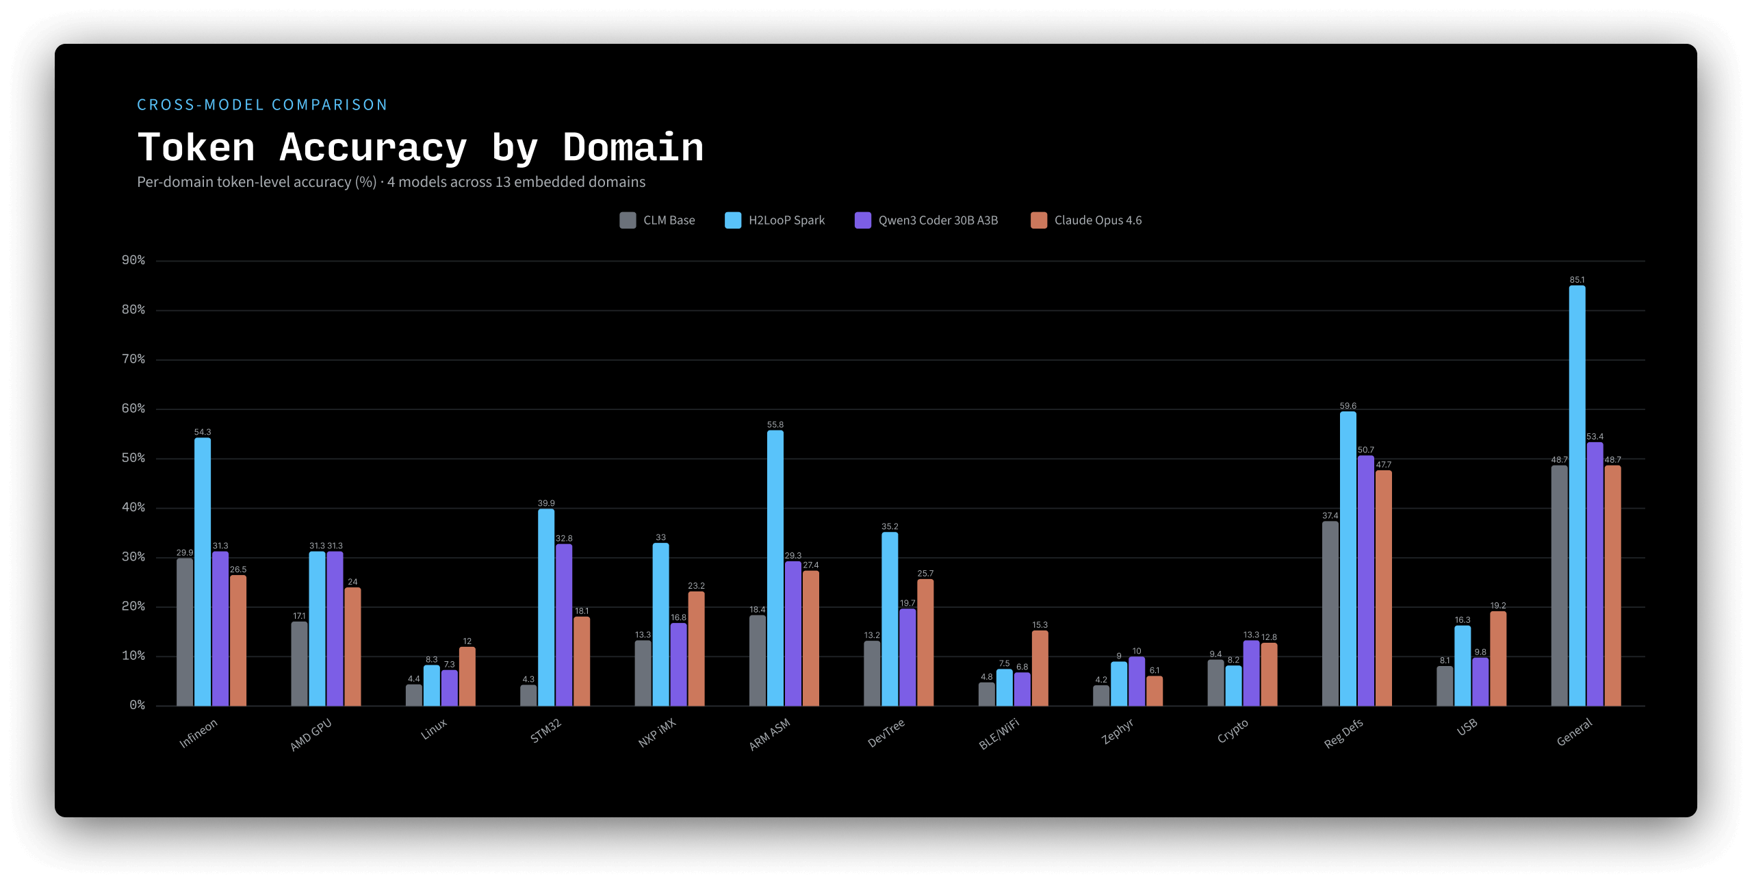Click the Claude Opus 4.6 orange legend swatch
1752x883 pixels.
(1038, 220)
